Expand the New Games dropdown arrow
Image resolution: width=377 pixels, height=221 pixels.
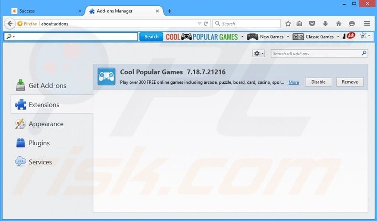point(288,37)
